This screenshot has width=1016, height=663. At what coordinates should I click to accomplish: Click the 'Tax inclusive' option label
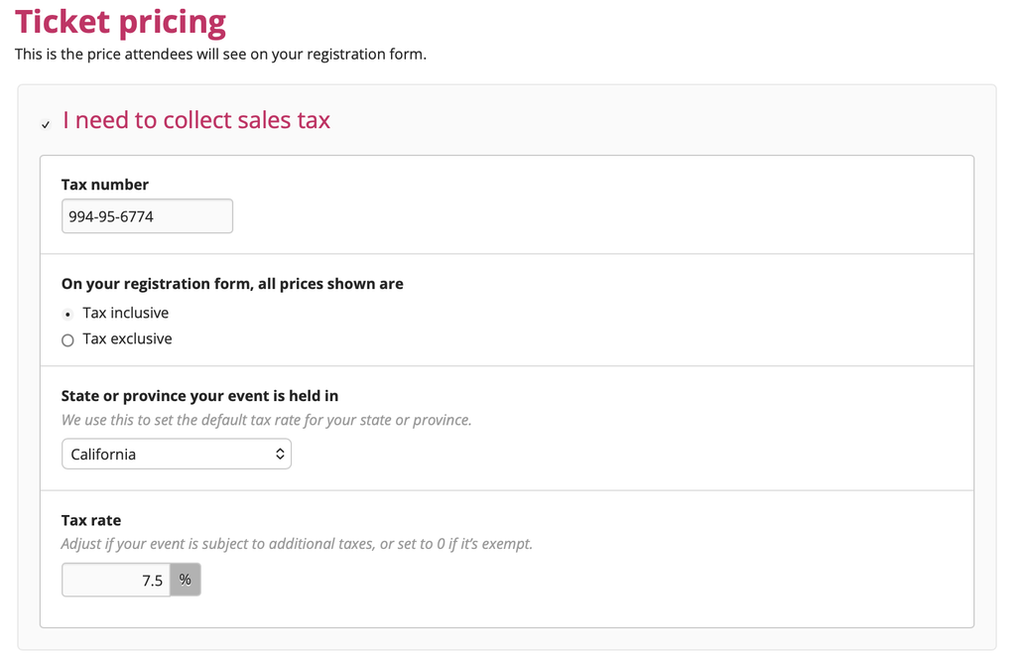click(126, 313)
